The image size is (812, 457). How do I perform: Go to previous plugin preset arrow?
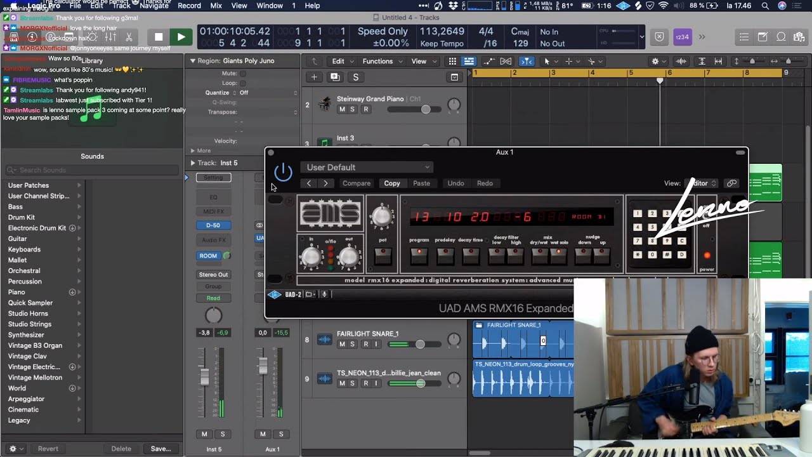pyautogui.click(x=309, y=183)
